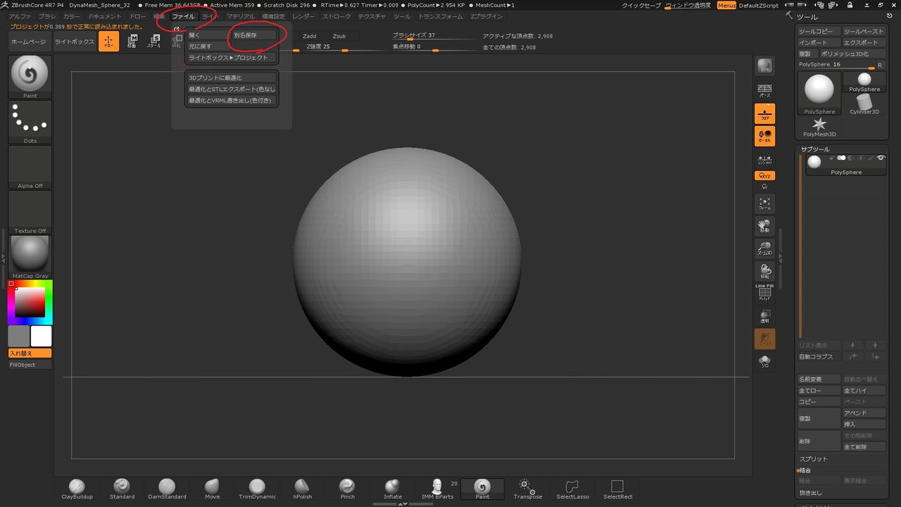Open Alpha Off selector
This screenshot has height=507, width=901.
30,168
